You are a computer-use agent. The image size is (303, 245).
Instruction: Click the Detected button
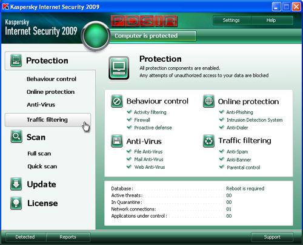click(x=25, y=237)
